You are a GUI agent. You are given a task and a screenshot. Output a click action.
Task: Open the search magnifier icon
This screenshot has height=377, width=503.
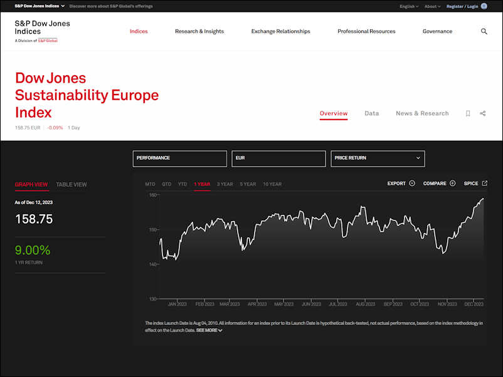pyautogui.click(x=484, y=31)
